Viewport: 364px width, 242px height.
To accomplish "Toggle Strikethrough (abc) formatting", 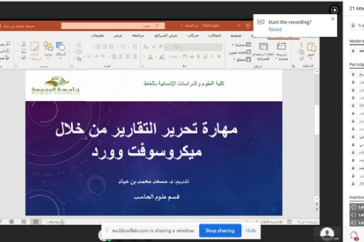I will click(x=192, y=56).
